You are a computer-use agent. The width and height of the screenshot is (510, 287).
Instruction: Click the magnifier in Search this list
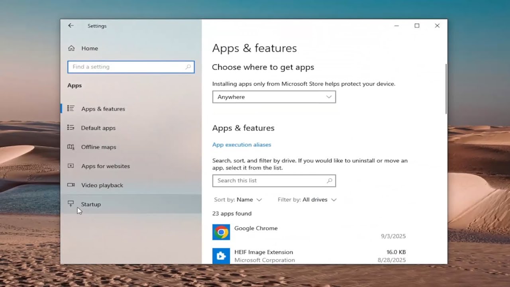pos(330,181)
